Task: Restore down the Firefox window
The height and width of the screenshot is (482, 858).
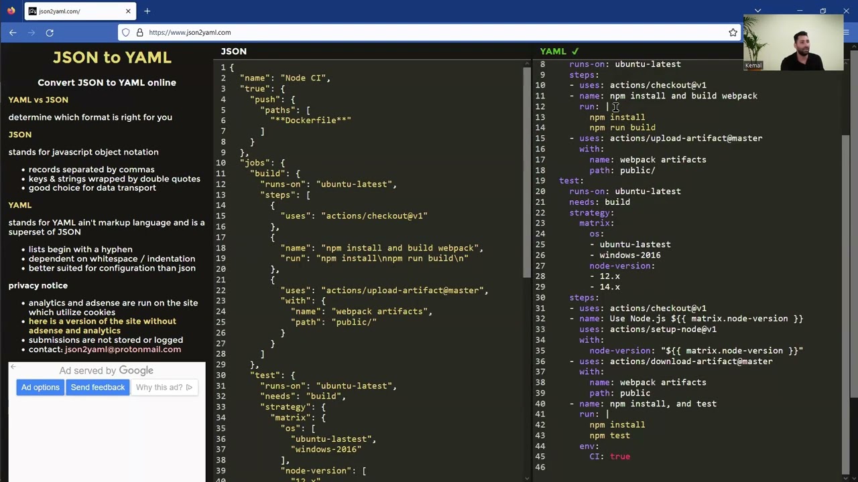Action: (822, 11)
